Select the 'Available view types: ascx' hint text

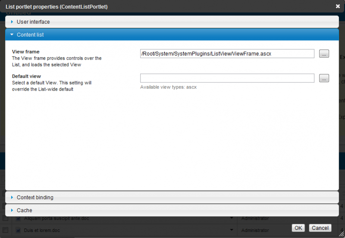tap(168, 87)
